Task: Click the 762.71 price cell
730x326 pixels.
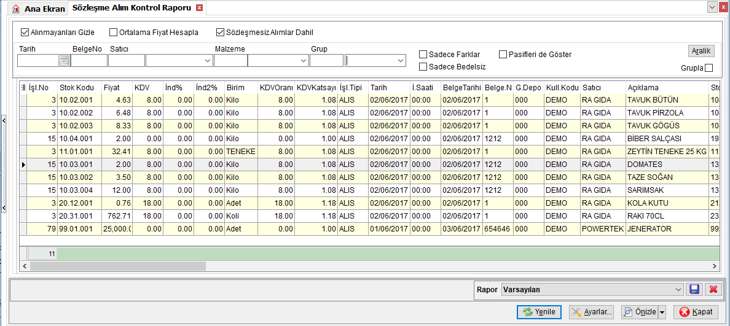Action: click(x=117, y=215)
